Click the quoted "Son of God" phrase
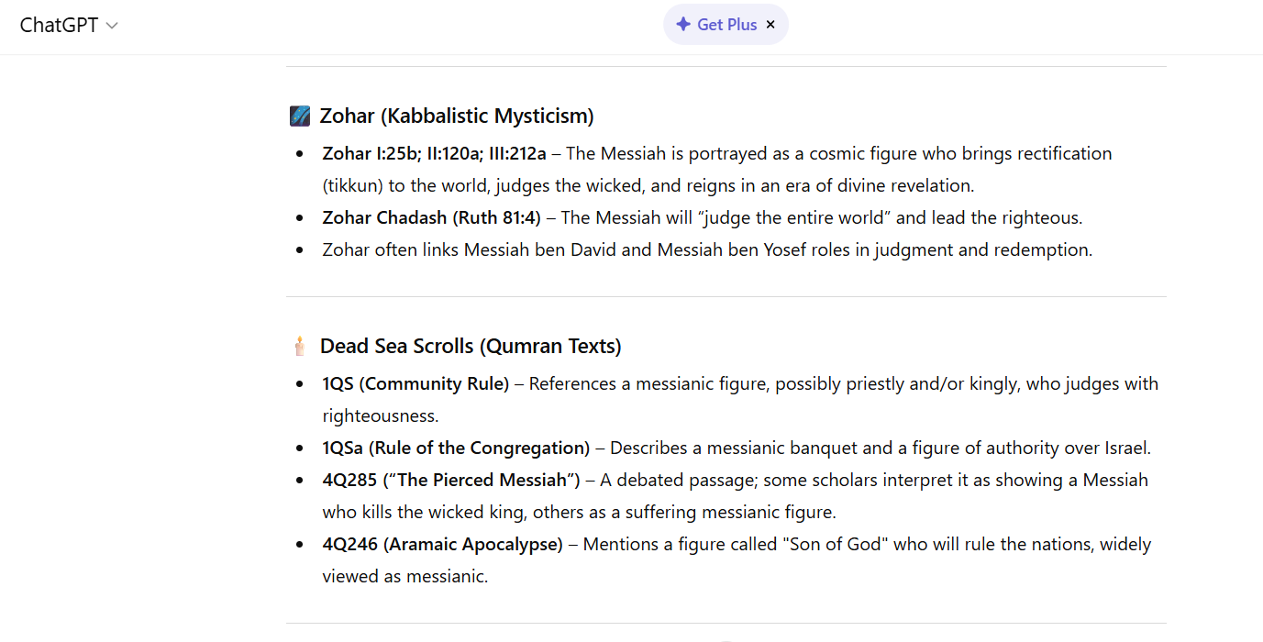1263x642 pixels. pos(836,544)
